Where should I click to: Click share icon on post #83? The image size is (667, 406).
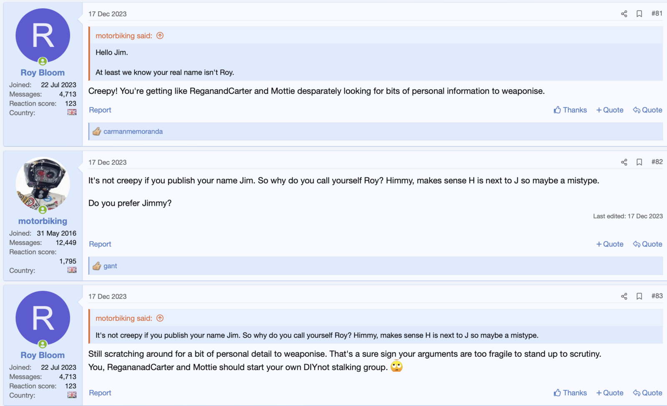click(x=624, y=296)
